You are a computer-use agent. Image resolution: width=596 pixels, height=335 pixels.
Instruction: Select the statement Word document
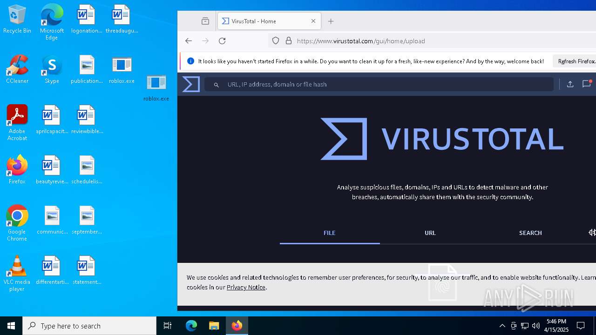87,271
